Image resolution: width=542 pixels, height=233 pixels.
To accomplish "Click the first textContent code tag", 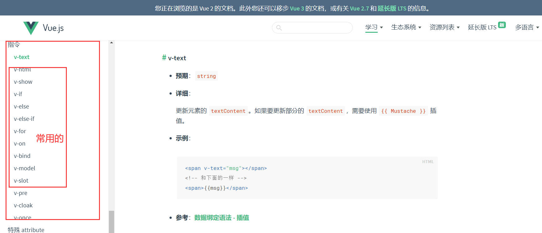I will tap(228, 111).
